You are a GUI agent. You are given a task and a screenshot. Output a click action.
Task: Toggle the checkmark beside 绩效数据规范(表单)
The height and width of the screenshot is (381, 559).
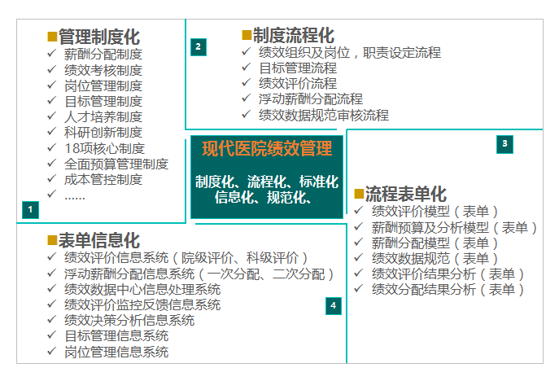click(x=360, y=258)
